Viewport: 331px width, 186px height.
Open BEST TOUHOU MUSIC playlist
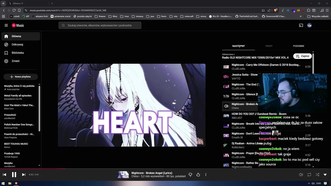click(x=20, y=145)
